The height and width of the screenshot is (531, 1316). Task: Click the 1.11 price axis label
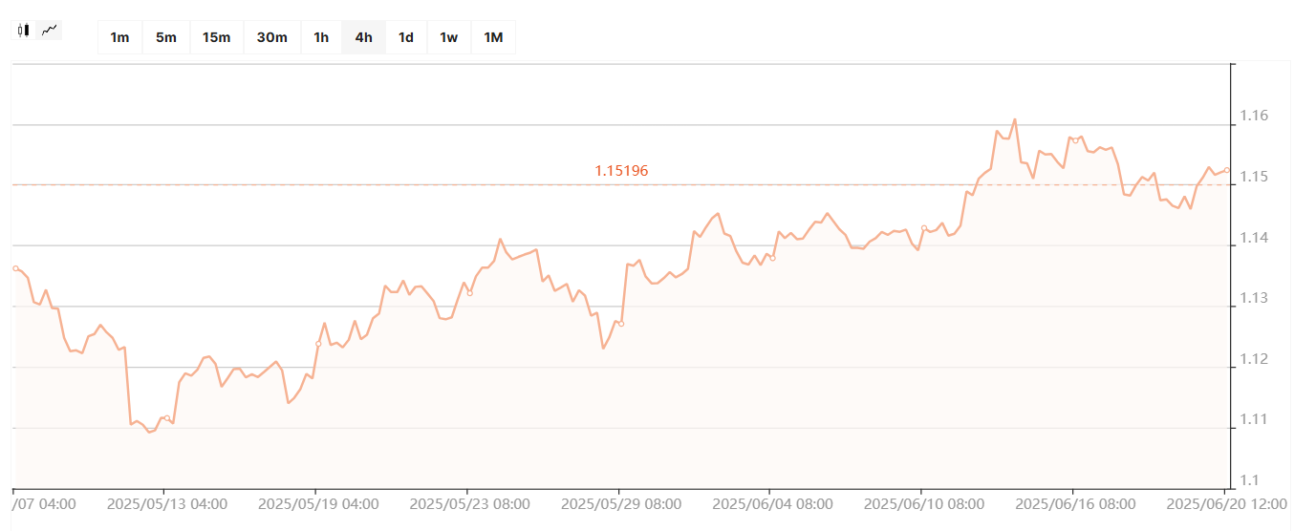coord(1254,419)
